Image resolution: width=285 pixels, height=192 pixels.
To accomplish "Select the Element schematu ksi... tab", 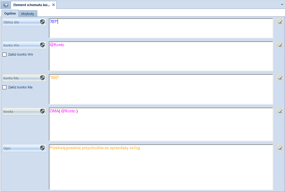I will click(34, 5).
